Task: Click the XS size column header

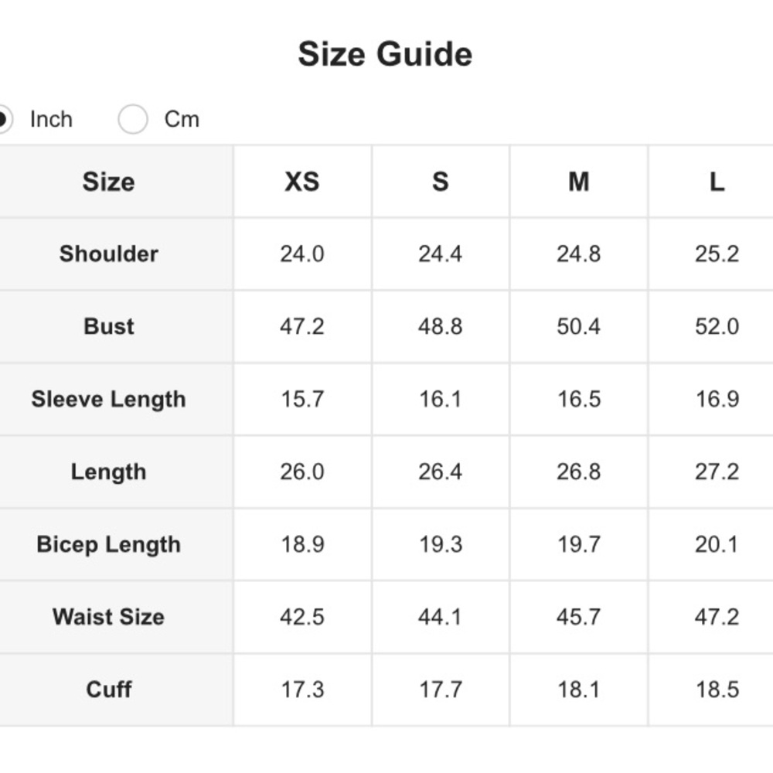Action: coord(301,182)
